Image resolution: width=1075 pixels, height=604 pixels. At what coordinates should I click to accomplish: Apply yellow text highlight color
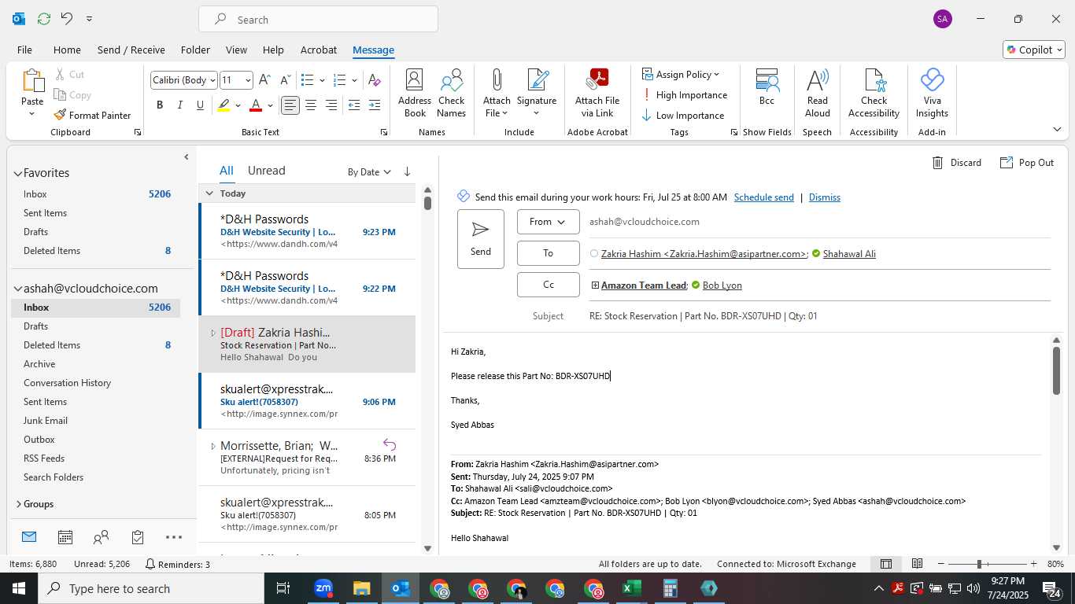pyautogui.click(x=224, y=105)
